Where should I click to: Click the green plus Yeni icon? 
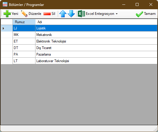click(7, 14)
